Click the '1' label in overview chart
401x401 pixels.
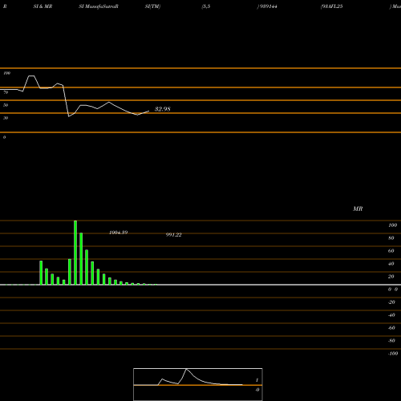point(257,380)
